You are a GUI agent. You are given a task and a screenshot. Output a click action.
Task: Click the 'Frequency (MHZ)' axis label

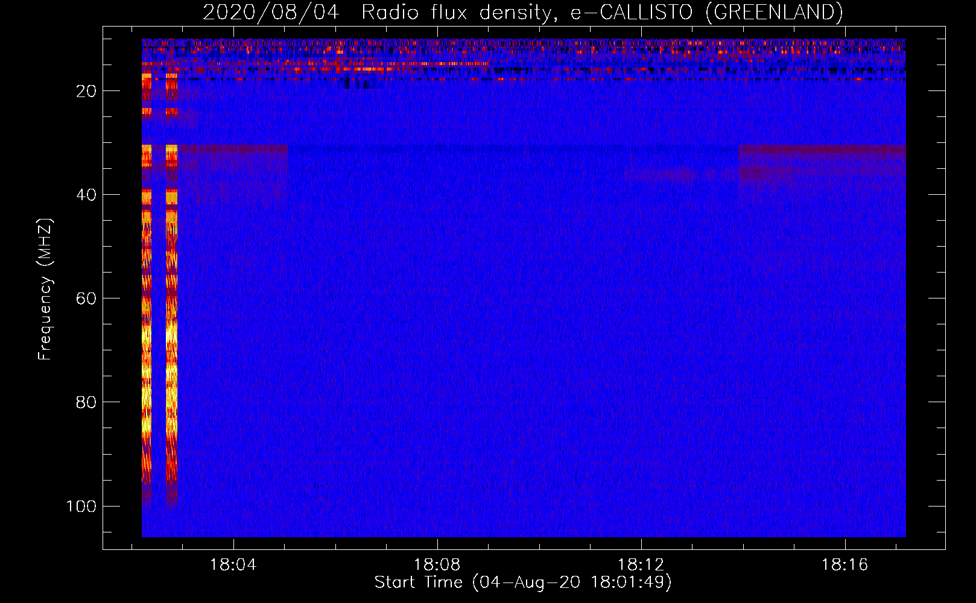[x=45, y=289]
